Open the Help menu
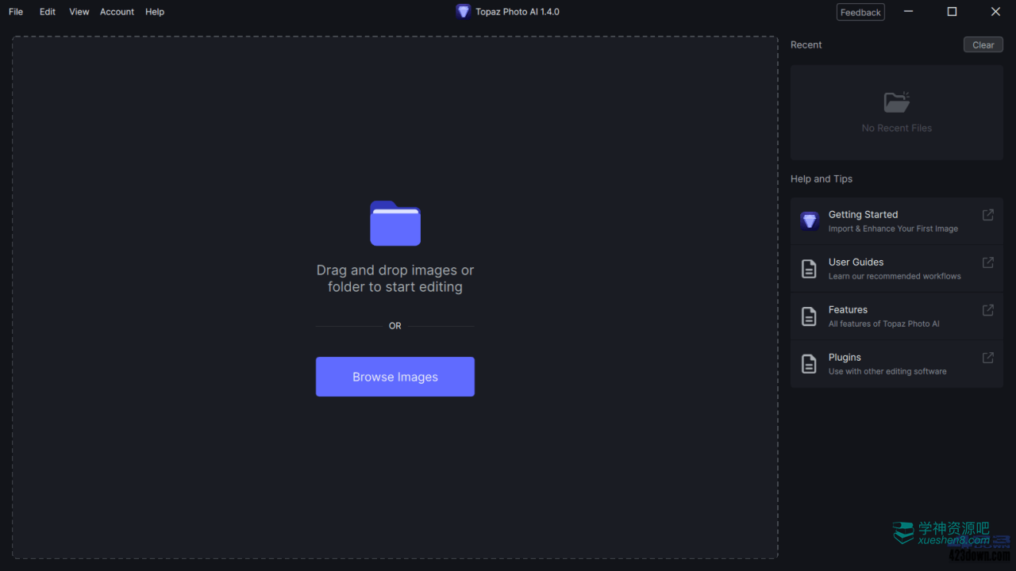Image resolution: width=1016 pixels, height=571 pixels. [x=155, y=12]
